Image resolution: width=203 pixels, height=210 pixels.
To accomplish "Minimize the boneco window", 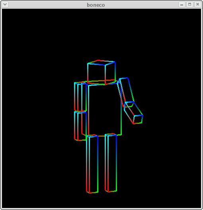I will (x=182, y=4).
